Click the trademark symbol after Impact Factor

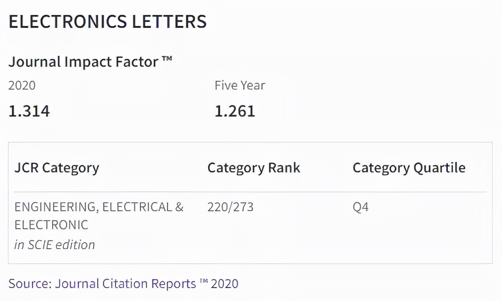click(x=167, y=60)
